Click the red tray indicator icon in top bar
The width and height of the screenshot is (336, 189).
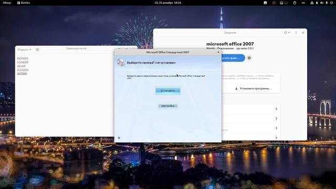(274, 3)
